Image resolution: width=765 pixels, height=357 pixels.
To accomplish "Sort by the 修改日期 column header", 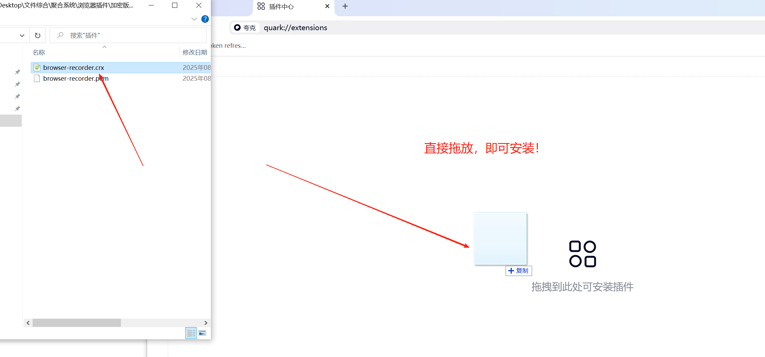I will [x=195, y=52].
